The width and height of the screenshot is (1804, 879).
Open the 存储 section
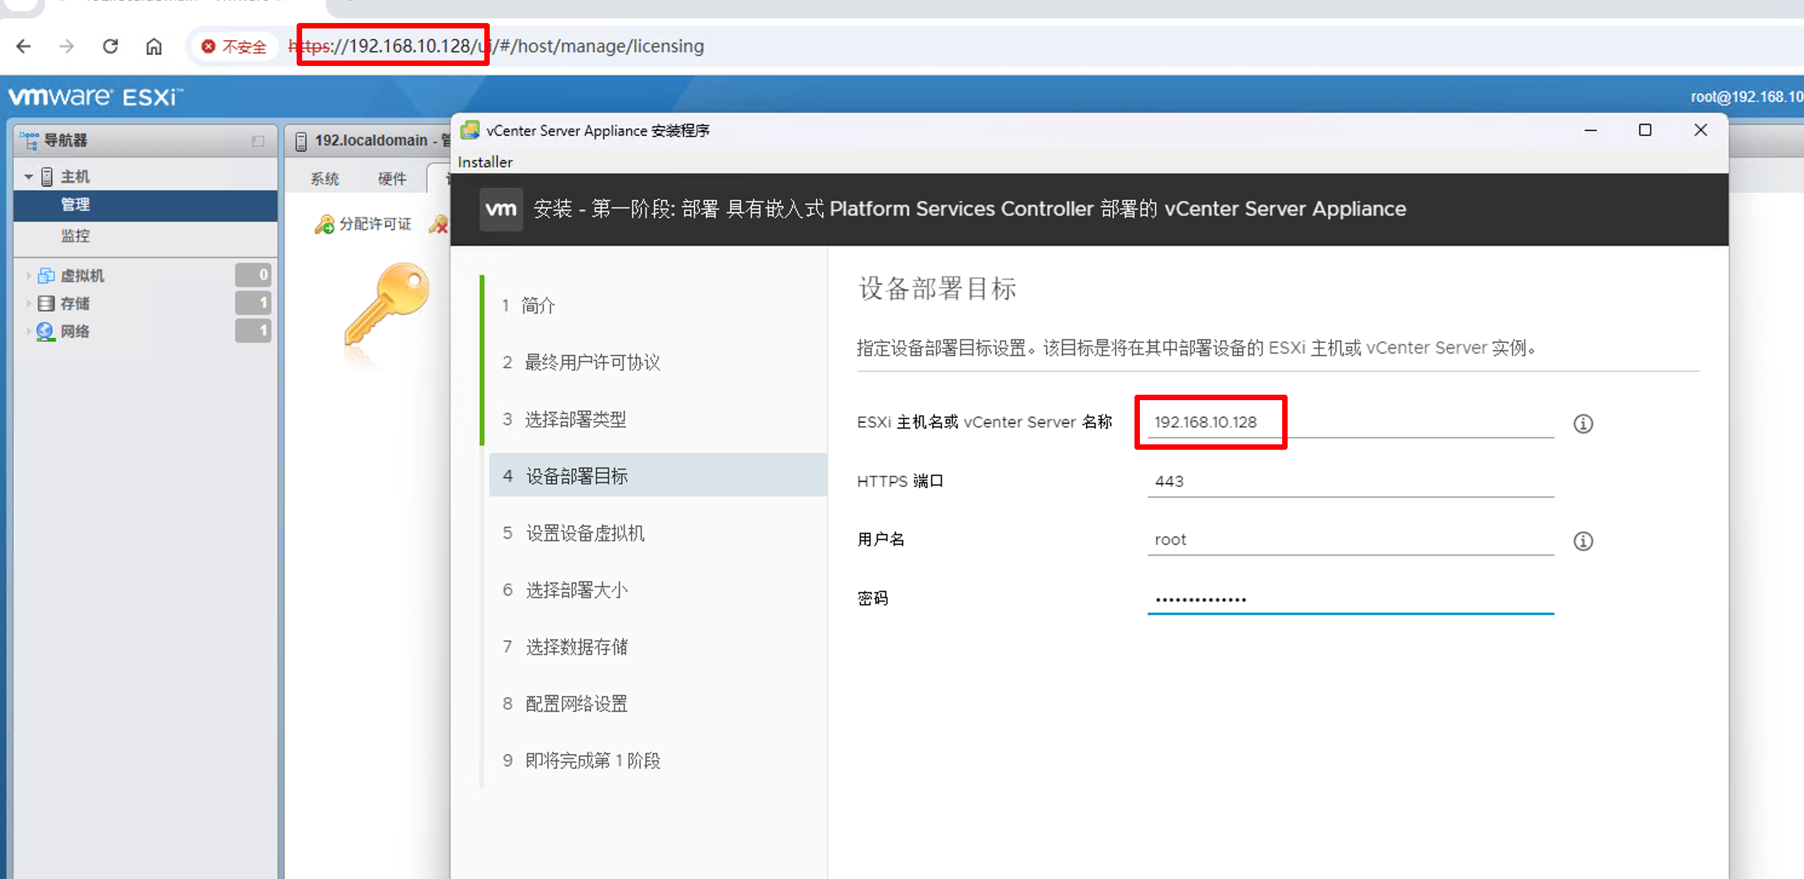coord(74,303)
